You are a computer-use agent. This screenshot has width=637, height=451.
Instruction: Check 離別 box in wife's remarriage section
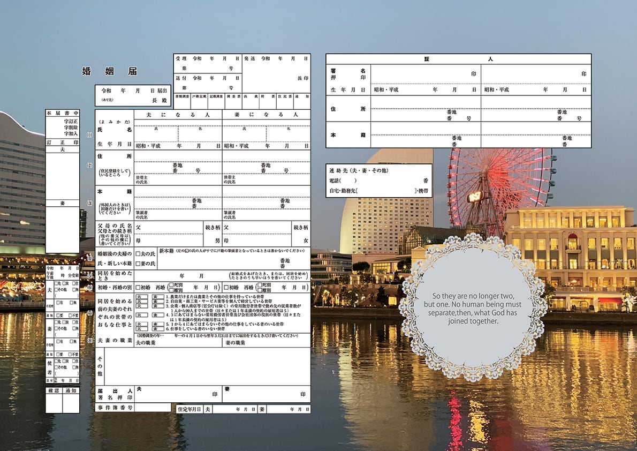coord(260,290)
